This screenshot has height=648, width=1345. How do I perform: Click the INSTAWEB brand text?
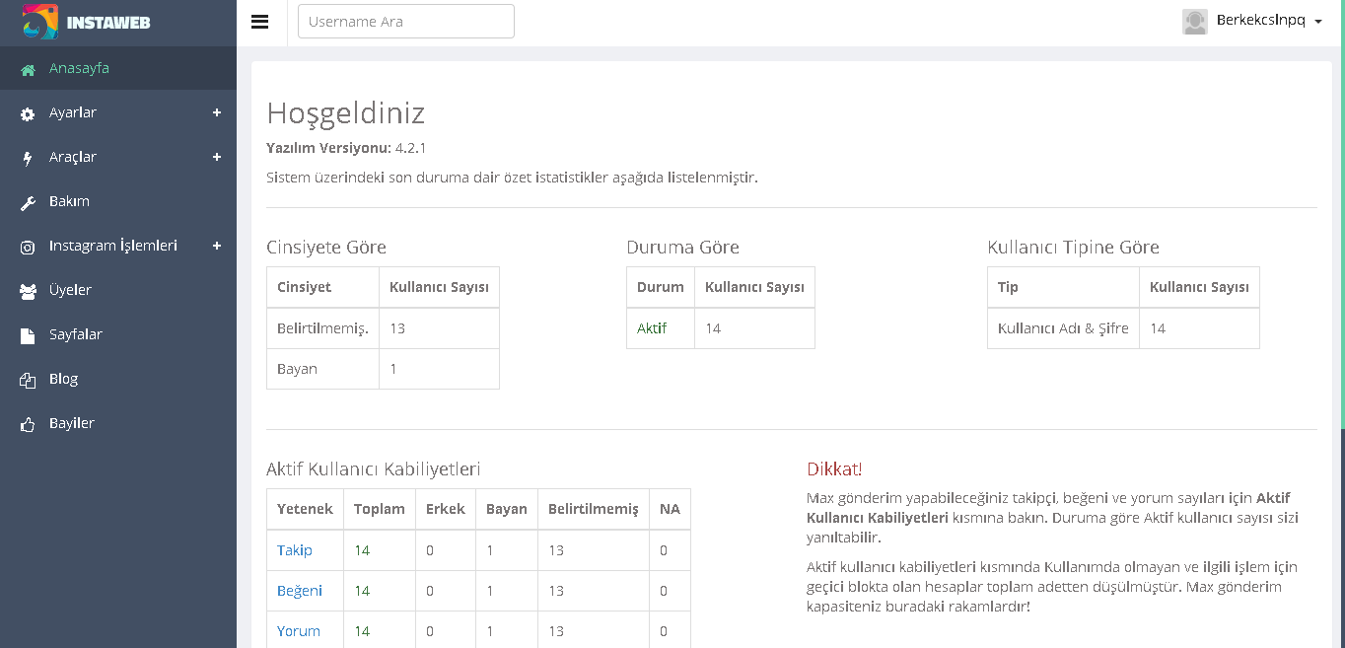[108, 23]
